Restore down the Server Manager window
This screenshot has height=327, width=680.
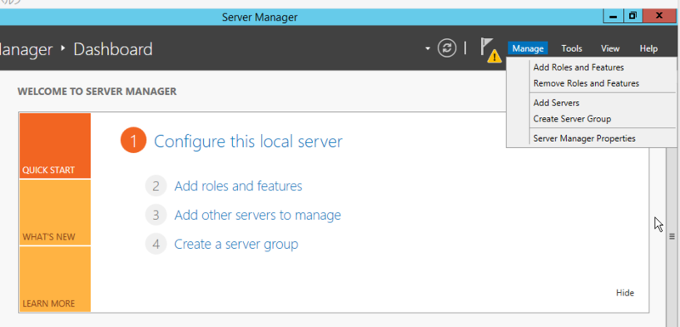pyautogui.click(x=632, y=16)
